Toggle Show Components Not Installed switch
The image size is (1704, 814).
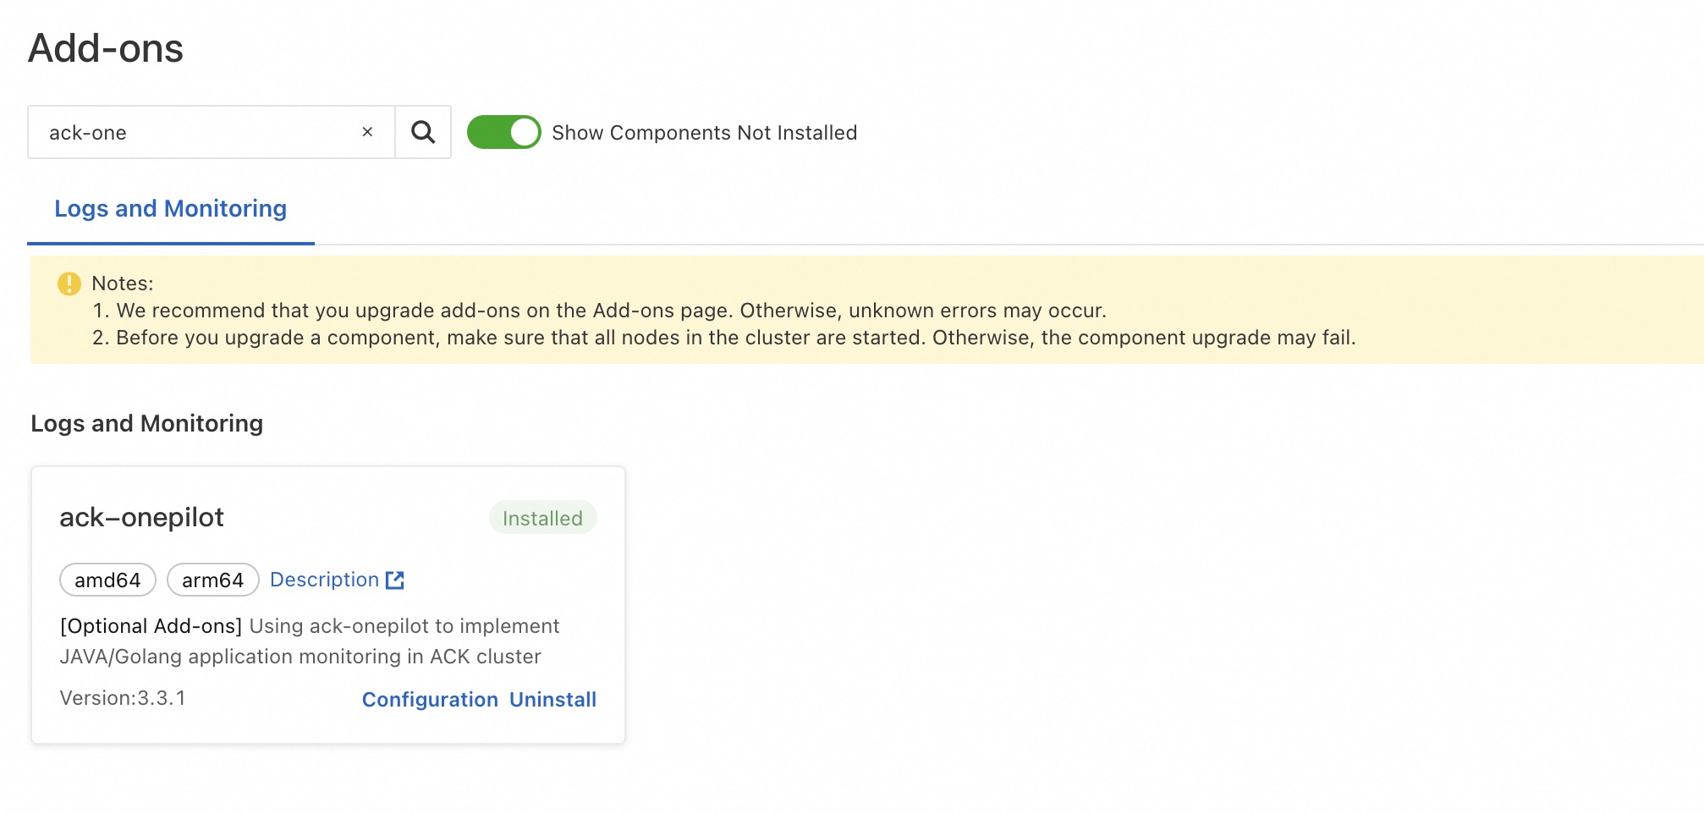point(503,132)
